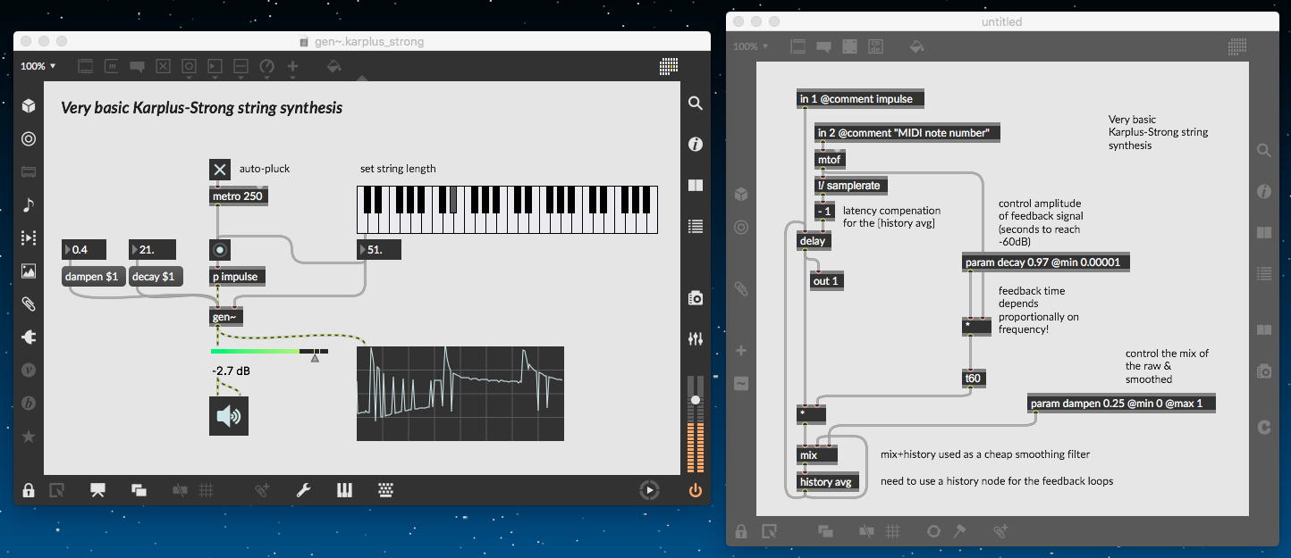
Task: Select the mix object in untitled window
Action: (816, 455)
